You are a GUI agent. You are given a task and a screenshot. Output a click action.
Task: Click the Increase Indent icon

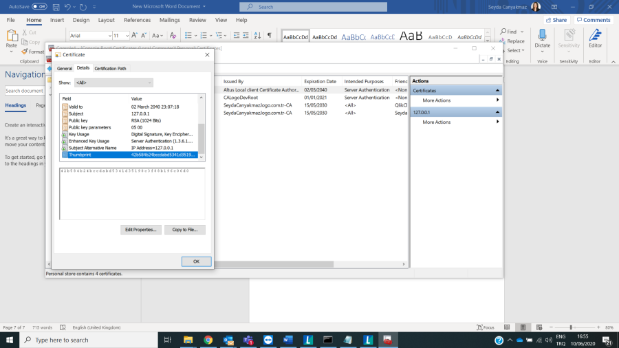[x=246, y=36]
